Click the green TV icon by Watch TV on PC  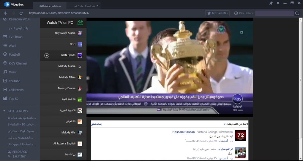tap(80, 22)
